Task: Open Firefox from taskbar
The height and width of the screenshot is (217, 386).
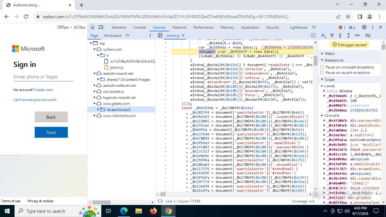Action: 153,211
